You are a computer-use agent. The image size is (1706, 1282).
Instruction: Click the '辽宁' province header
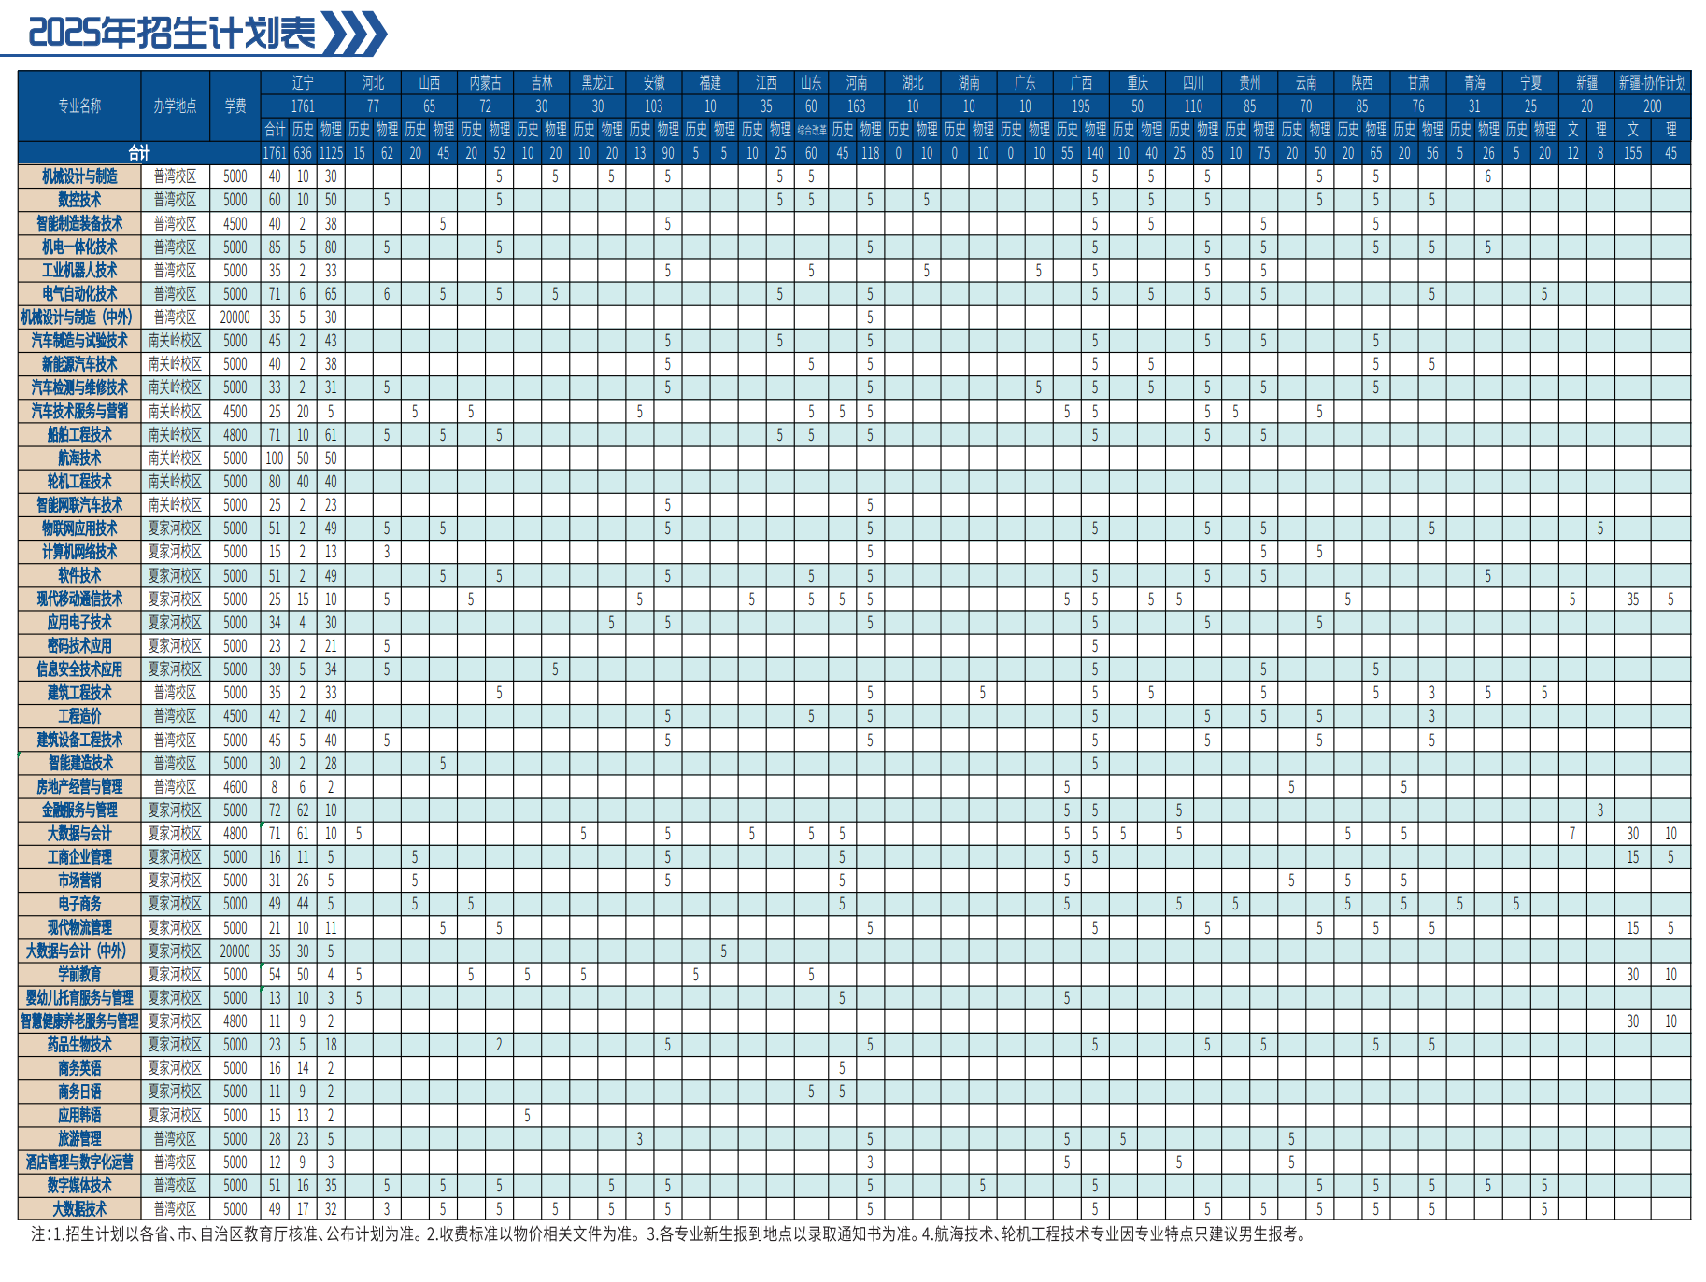point(303,83)
